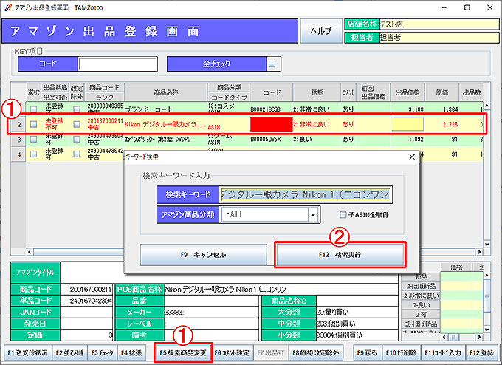Open the アマゾン商品分類 dropdown
Screen dimensions: 502x365
point(314,214)
